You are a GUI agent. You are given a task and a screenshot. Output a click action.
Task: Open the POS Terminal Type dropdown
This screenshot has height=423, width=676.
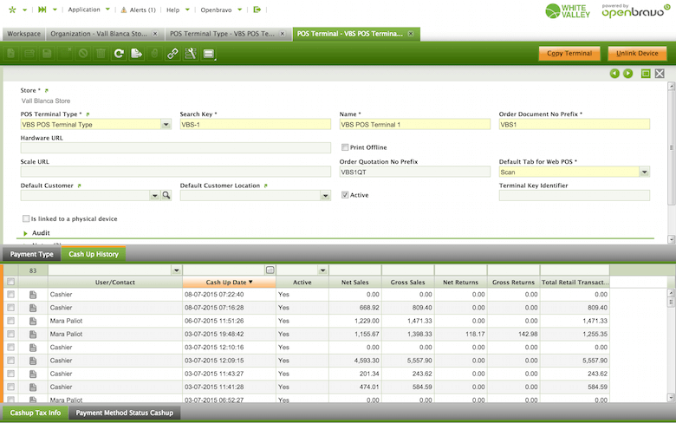pos(166,124)
